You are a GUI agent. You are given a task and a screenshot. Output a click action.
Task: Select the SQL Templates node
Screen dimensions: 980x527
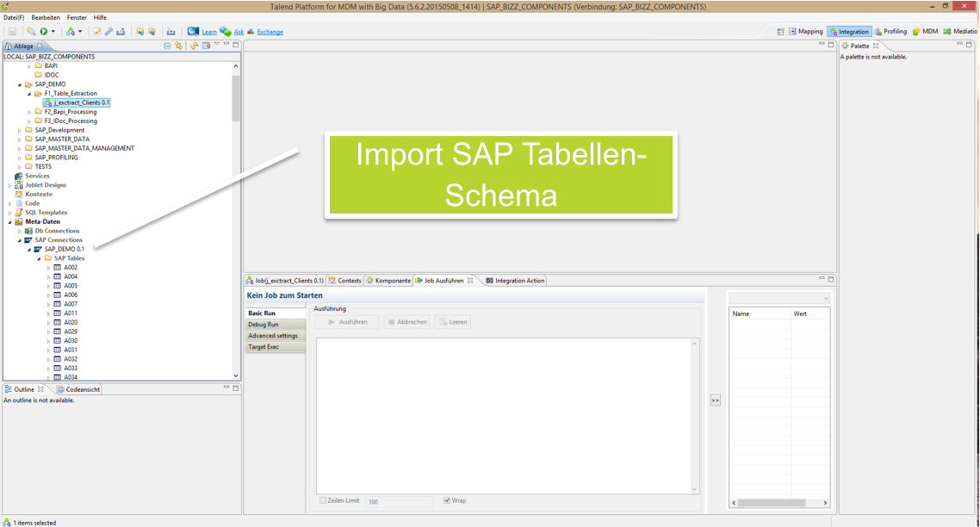tap(46, 213)
